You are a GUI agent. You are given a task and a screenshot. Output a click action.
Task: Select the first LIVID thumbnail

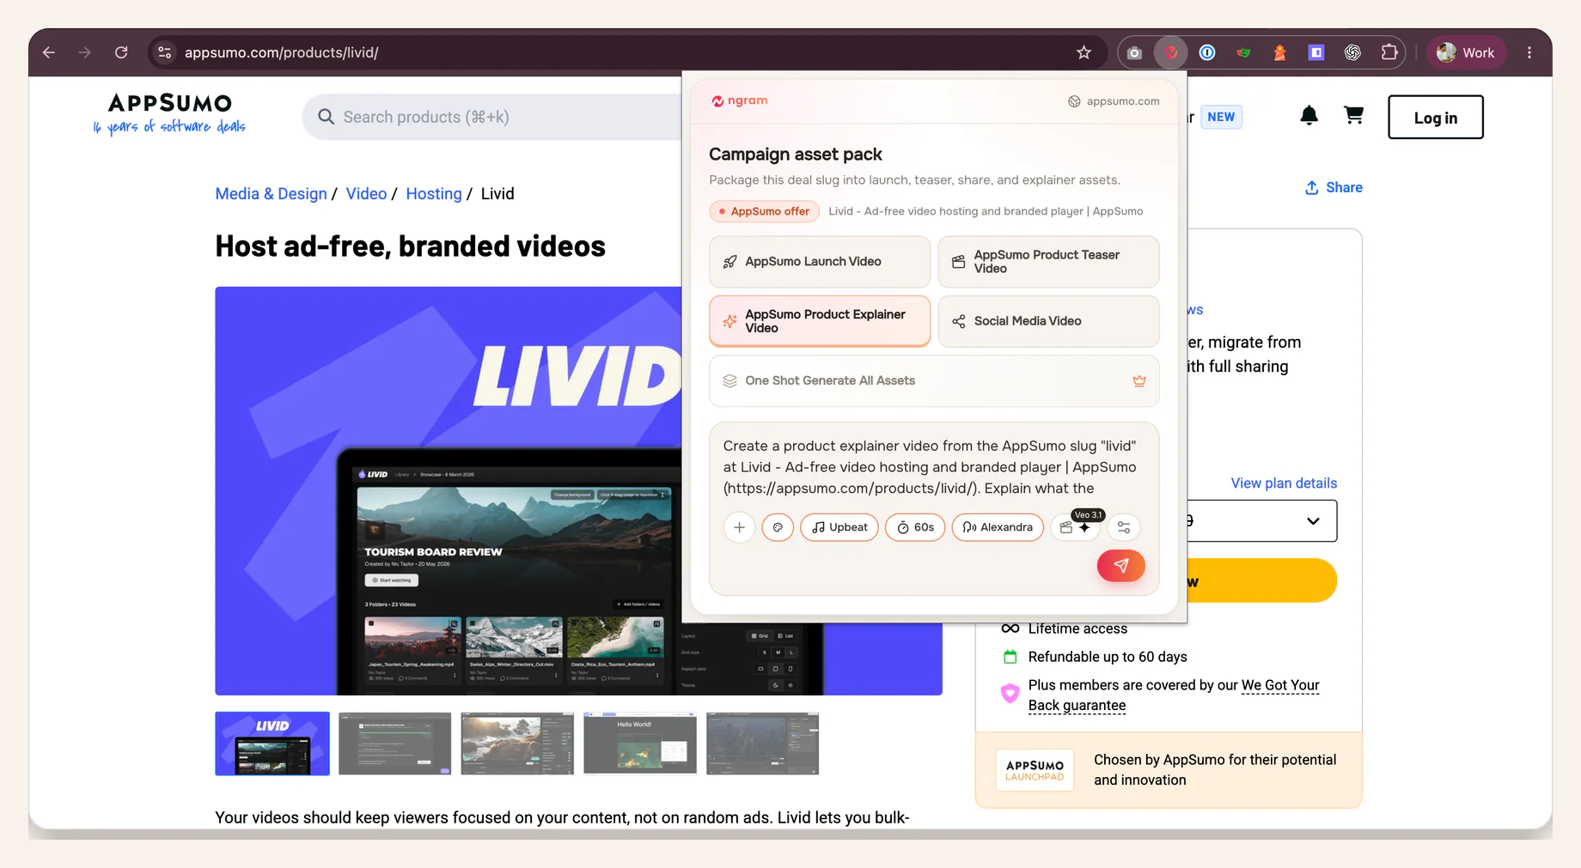pos(272,744)
